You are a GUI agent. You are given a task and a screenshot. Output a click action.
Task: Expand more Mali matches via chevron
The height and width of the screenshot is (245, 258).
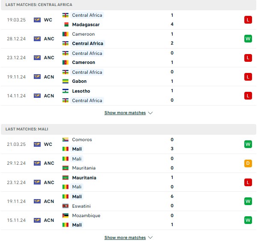coord(151,239)
